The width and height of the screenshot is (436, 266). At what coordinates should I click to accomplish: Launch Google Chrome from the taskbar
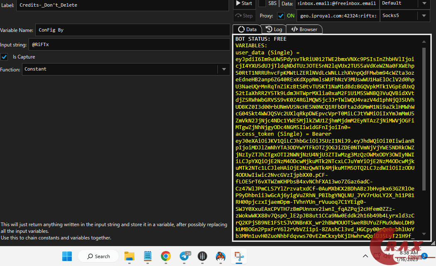point(166,256)
